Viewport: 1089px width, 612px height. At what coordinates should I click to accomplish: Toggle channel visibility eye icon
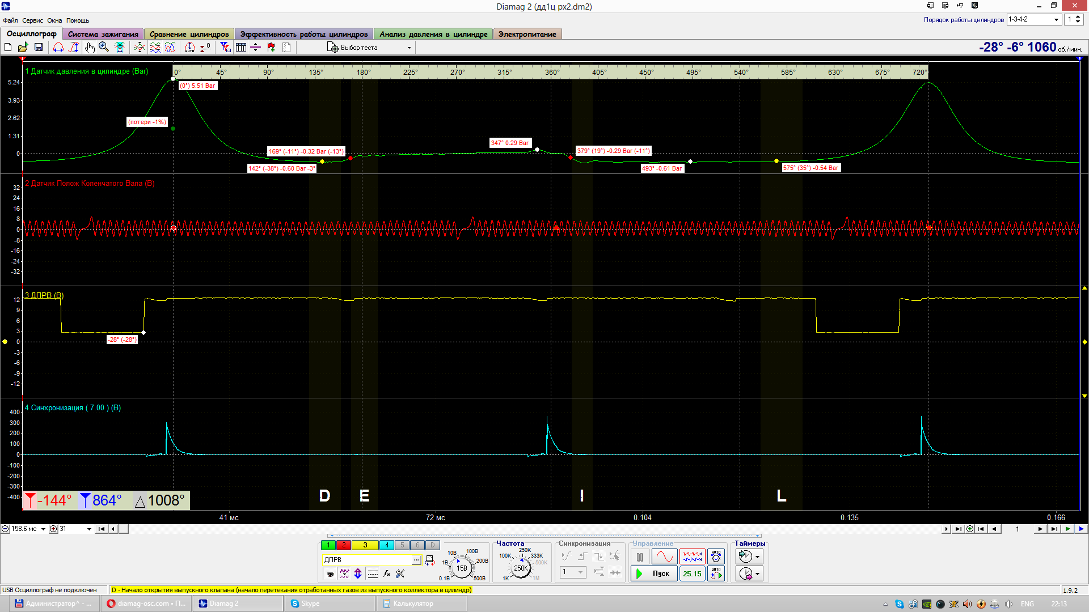click(x=330, y=573)
